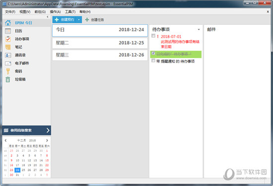Viewport: 273px width, 186px height.
Task: Click the advanced search list icon
Action: 6,130
